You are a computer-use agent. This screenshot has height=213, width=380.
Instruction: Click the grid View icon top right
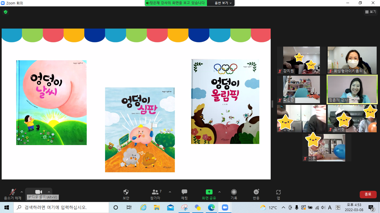coord(367,12)
